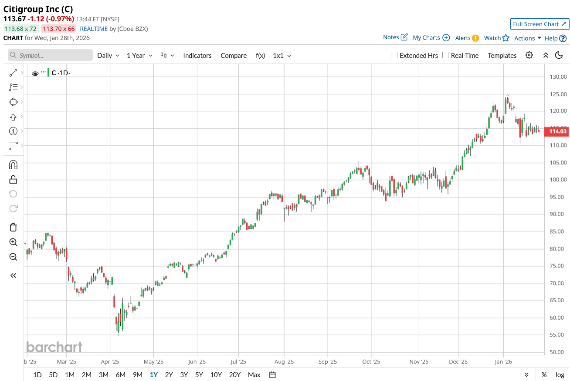
Task: Select the 20Y time range
Action: (234, 375)
